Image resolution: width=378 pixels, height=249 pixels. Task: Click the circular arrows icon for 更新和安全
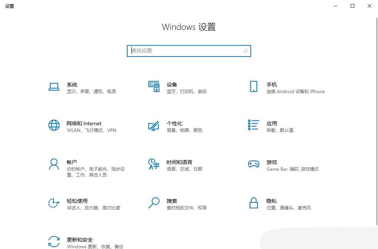pyautogui.click(x=54, y=242)
